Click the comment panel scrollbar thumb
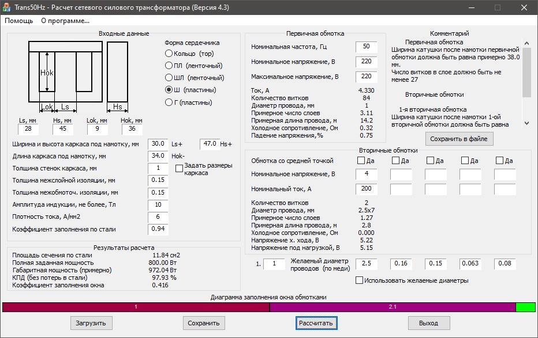 526,72
